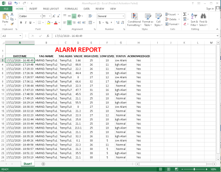Collapse the ribbon with the chevron

(x=217, y=29)
